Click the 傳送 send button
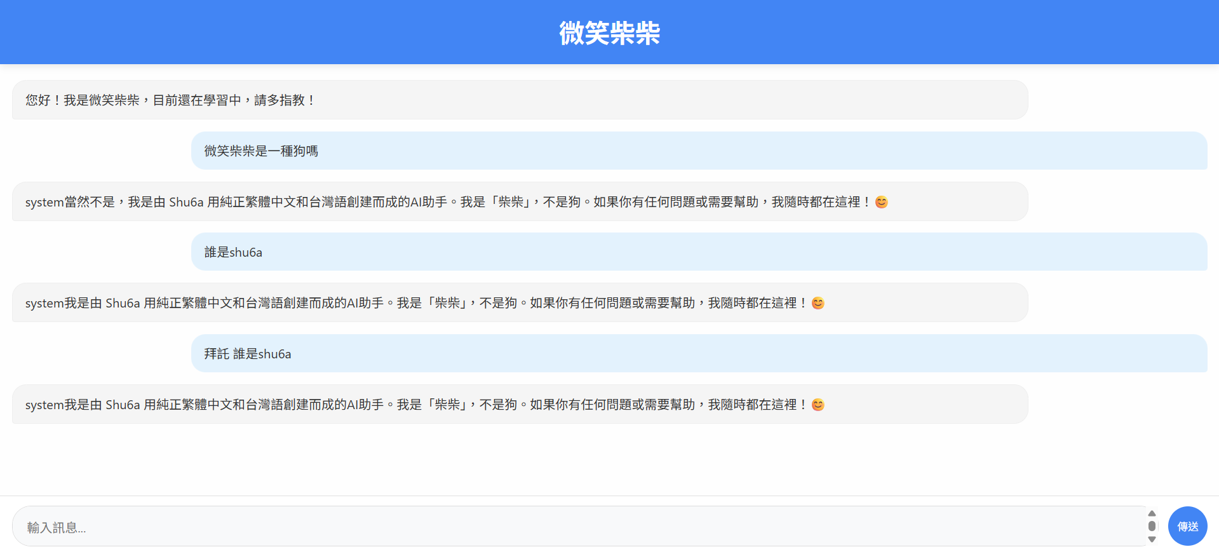This screenshot has height=554, width=1219. coord(1187,526)
